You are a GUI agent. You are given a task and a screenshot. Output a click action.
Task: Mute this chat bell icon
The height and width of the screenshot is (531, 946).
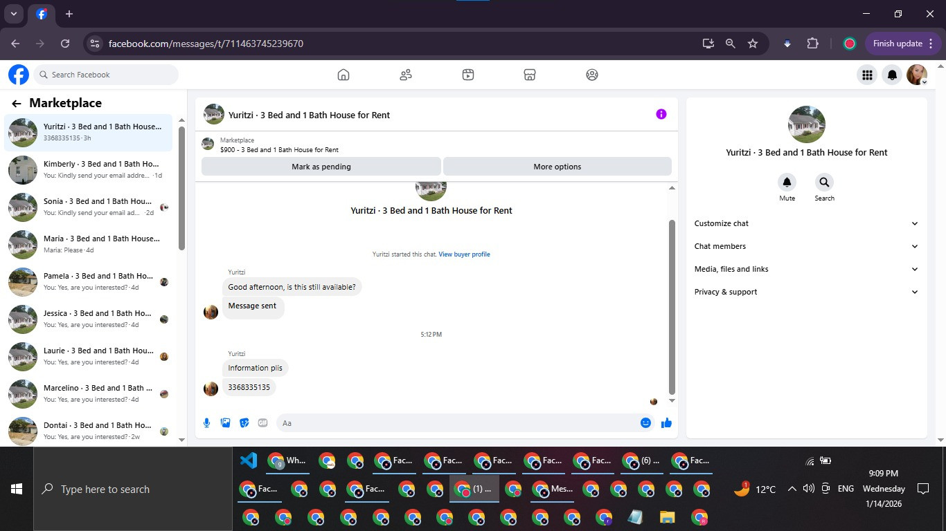pos(787,183)
